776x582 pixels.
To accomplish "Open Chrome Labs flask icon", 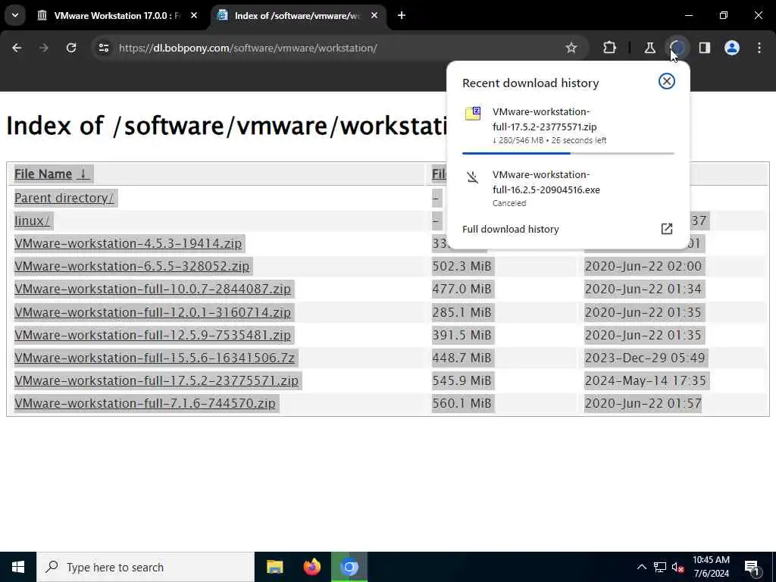I will click(649, 48).
